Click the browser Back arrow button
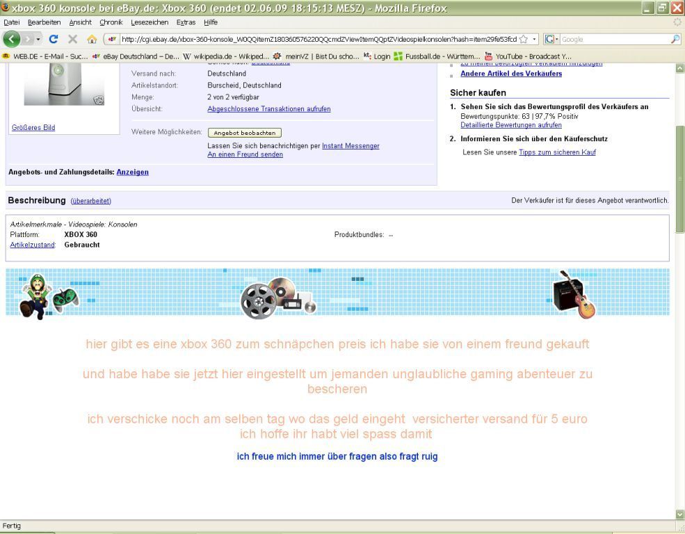 coord(12,39)
